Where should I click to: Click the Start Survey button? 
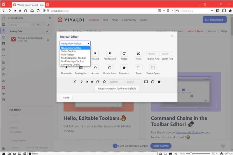click(x=161, y=146)
